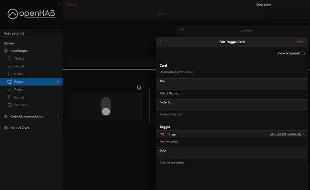Switch to the Design tab
This screenshot has height=190, width=310.
163,14
